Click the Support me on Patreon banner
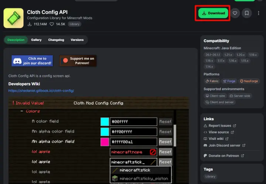The image size is (266, 184). pos(78,61)
